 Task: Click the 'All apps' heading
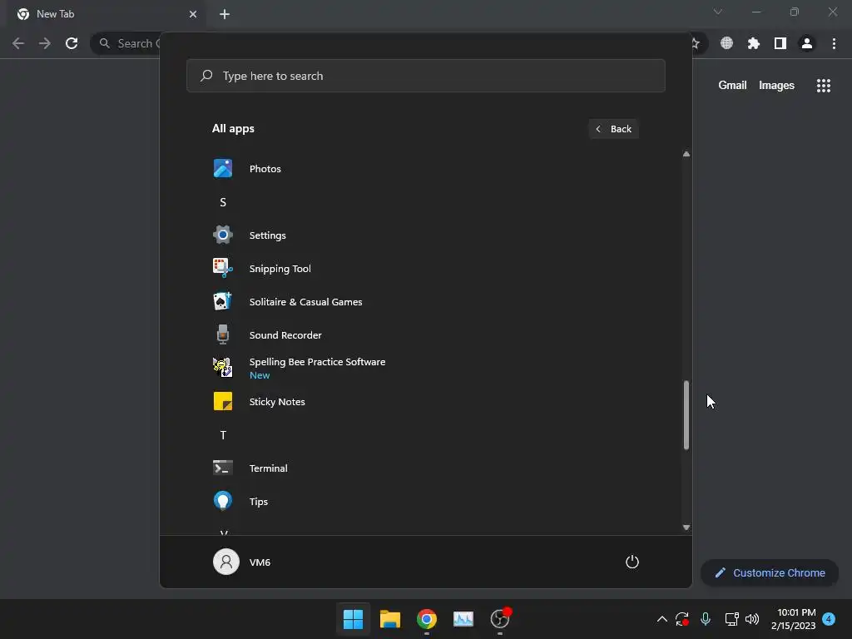233,129
